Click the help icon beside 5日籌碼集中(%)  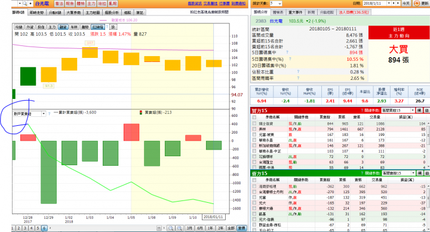(290, 58)
